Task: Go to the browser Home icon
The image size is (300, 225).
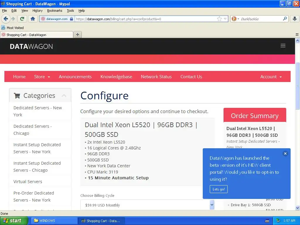Action: (x=33, y=19)
